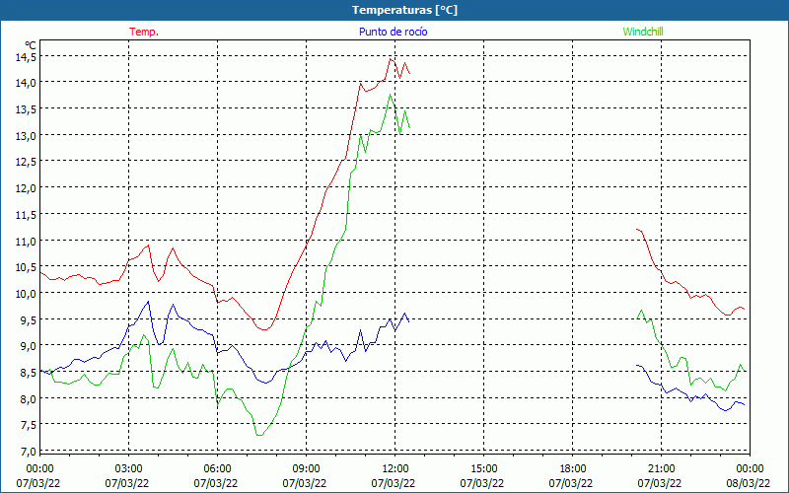789x493 pixels.
Task: Click the "07/03/22" date below 09:00
Action: click(x=305, y=483)
